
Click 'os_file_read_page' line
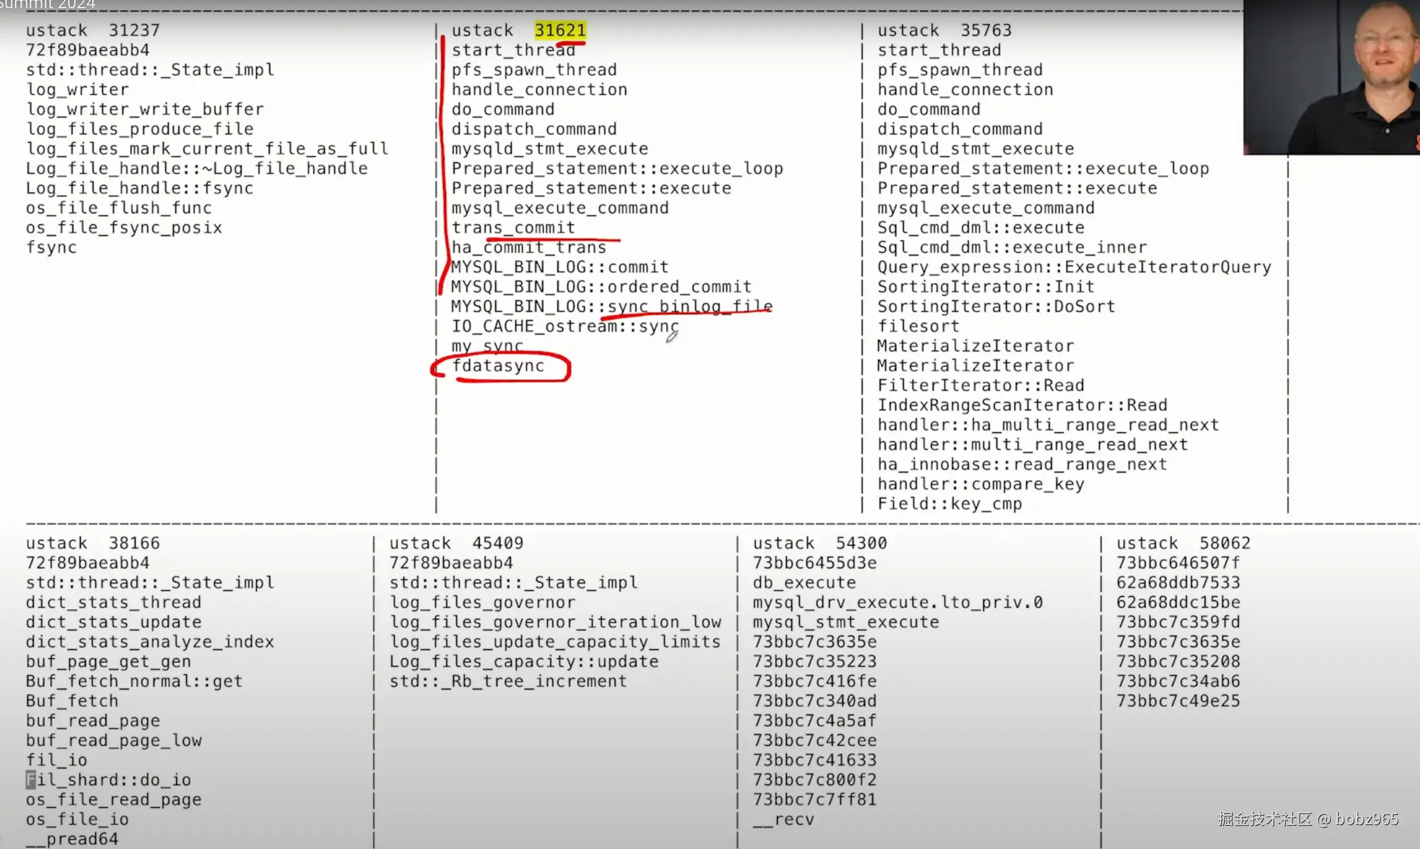tap(114, 800)
